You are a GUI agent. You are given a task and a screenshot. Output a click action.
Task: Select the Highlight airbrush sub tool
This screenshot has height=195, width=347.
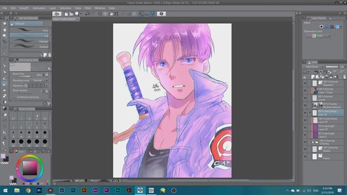29,41
